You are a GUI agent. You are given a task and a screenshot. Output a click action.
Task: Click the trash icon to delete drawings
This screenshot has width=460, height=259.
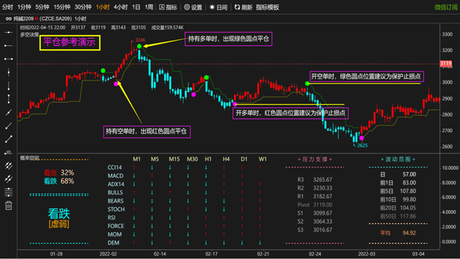coord(9,206)
